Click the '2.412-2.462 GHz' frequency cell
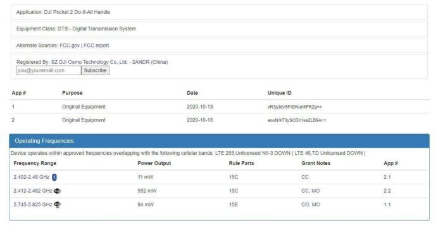This screenshot has width=443, height=232. (33, 191)
